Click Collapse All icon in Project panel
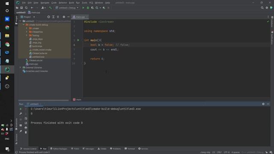This screenshot has height=154, width=274. [58, 17]
